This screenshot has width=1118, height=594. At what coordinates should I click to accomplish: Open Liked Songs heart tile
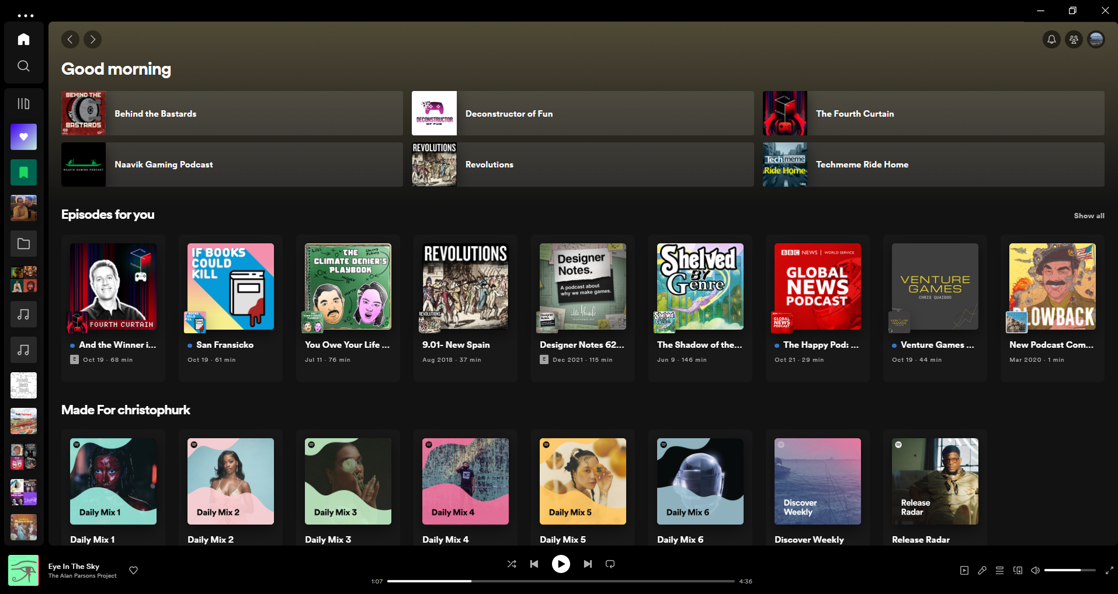click(23, 137)
